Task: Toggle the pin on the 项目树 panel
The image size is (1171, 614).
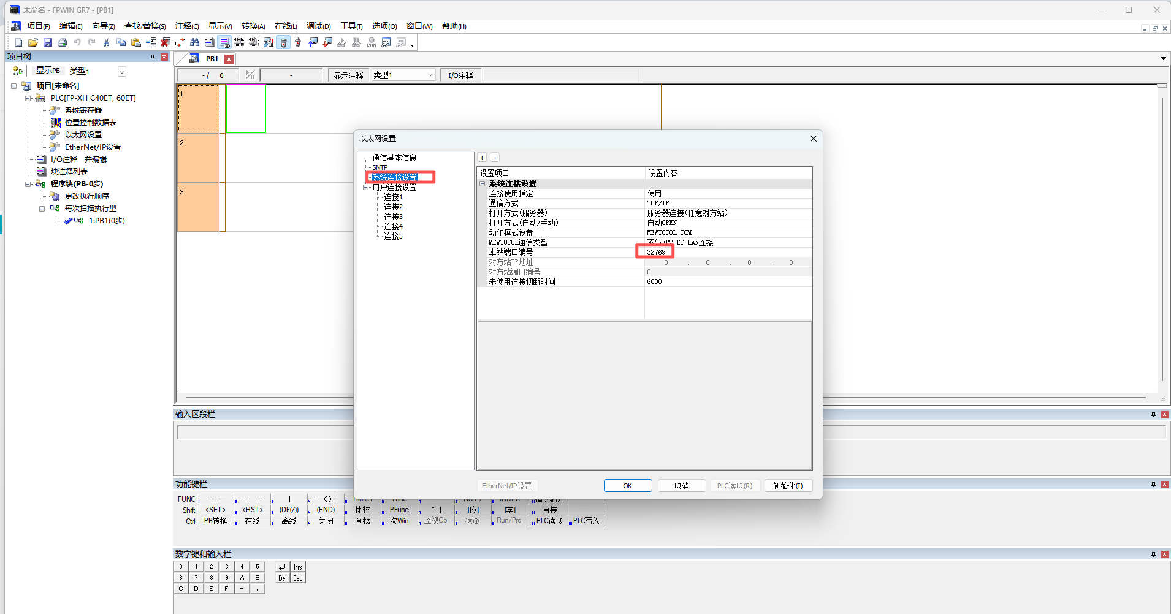Action: click(x=153, y=56)
